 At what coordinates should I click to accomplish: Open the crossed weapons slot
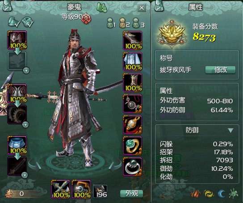(60, 189)
